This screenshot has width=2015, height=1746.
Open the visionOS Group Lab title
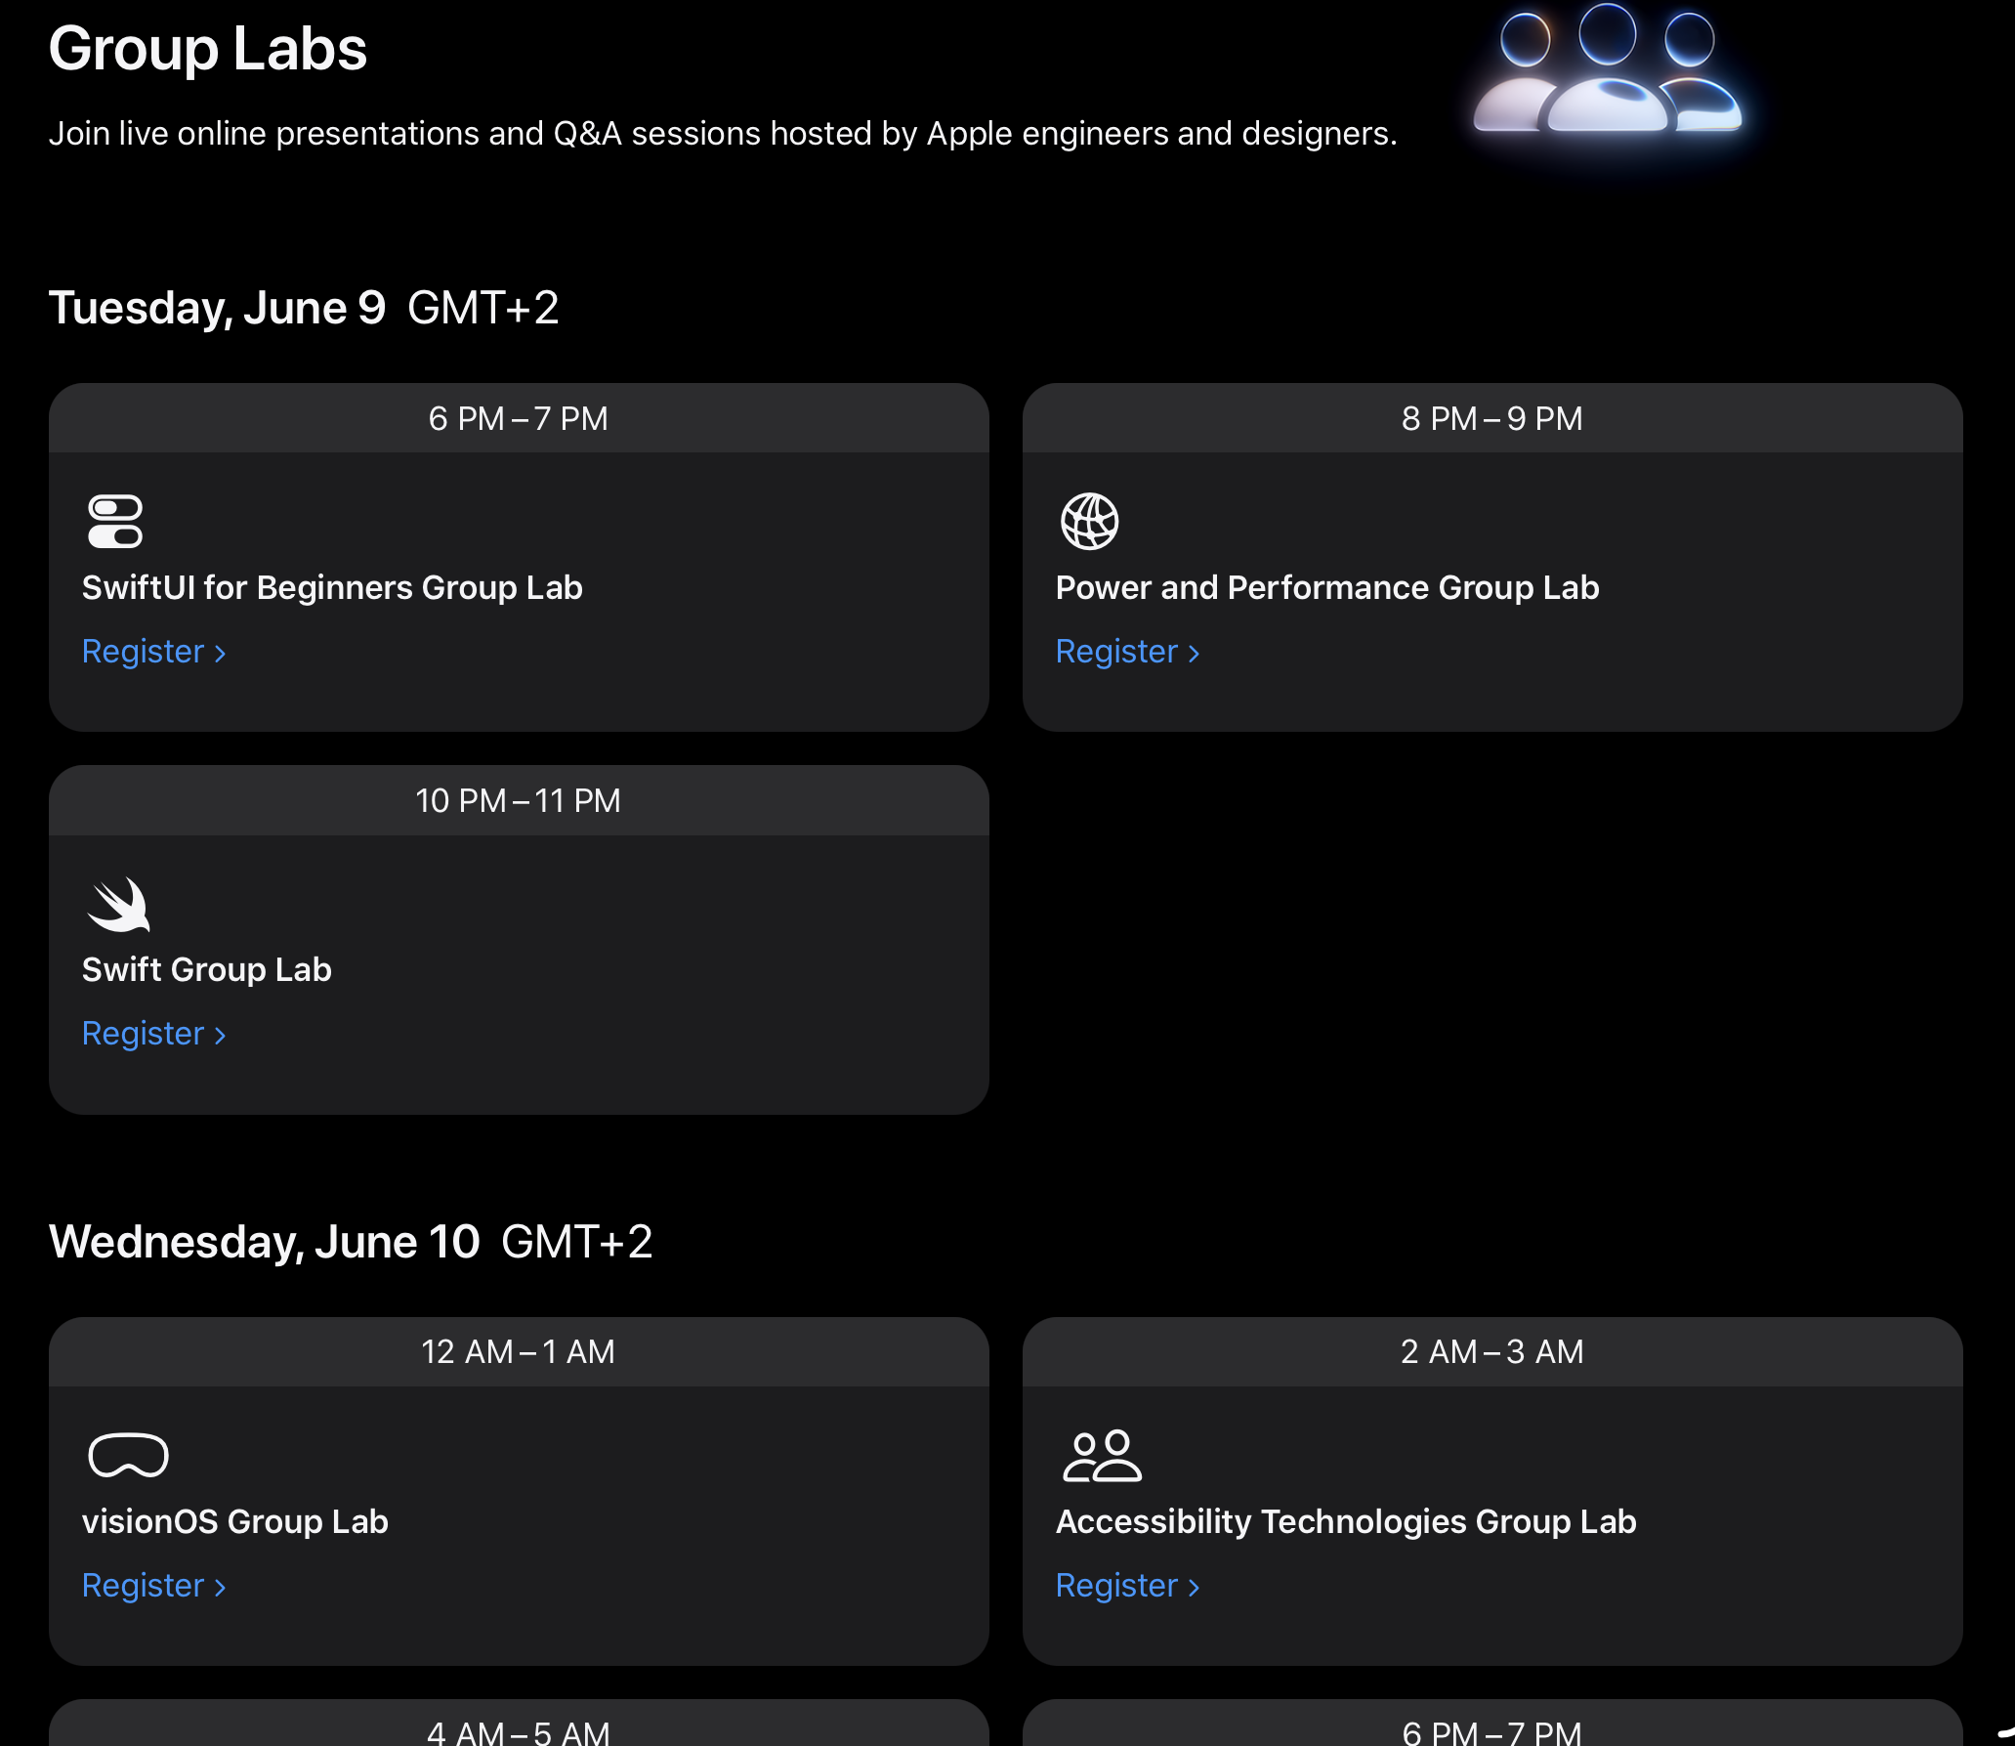pos(235,1522)
